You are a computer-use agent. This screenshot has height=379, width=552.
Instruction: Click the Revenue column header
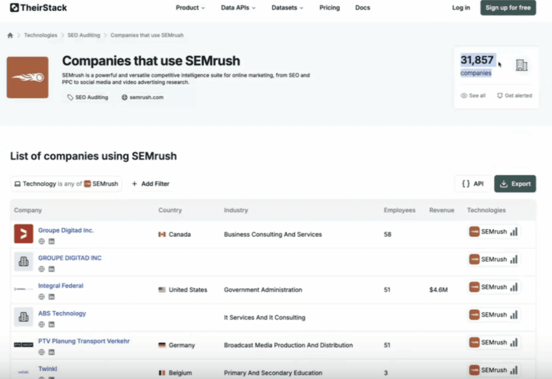point(441,210)
